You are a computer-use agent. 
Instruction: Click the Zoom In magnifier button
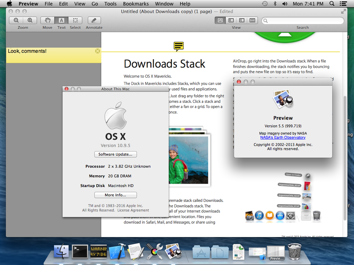pos(30,20)
